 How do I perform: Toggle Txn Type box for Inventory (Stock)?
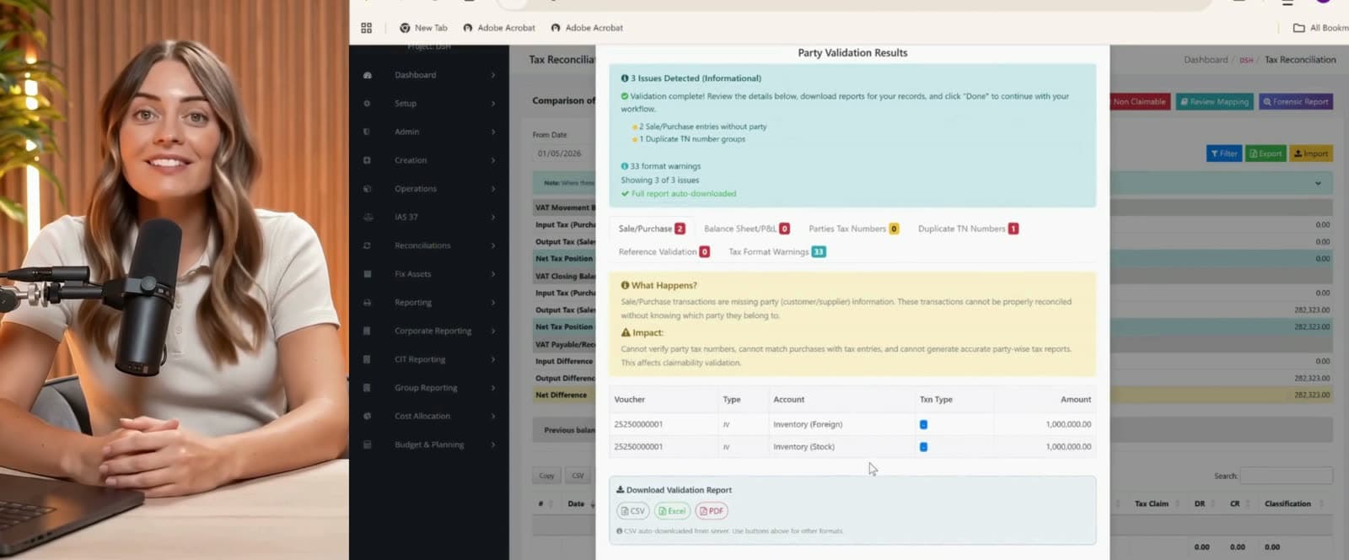[x=923, y=447]
